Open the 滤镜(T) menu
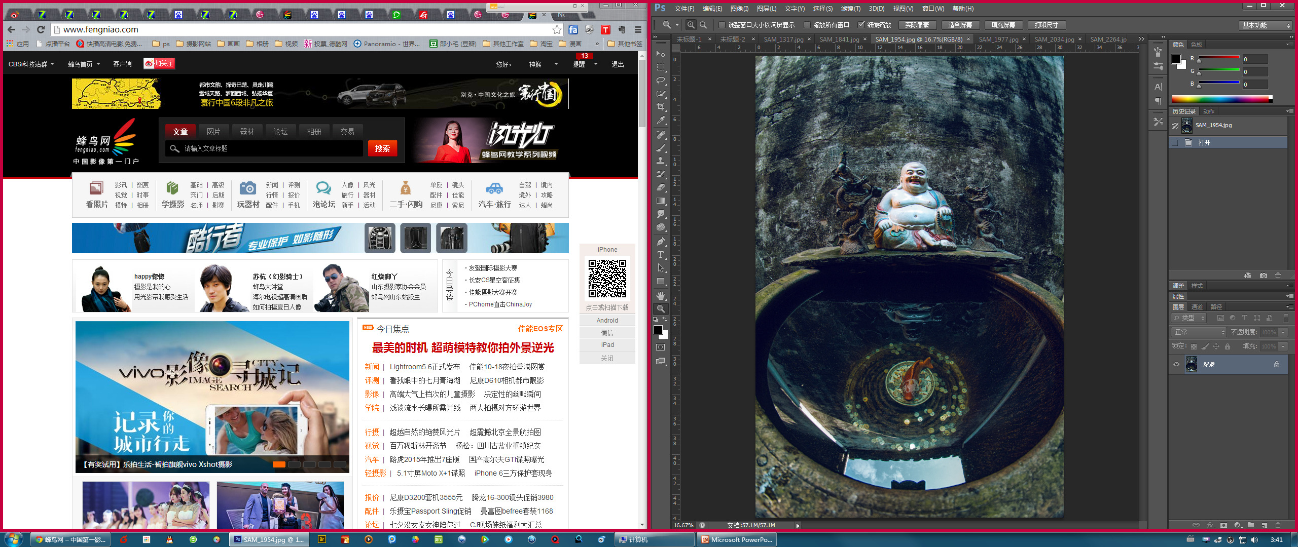Screen dimensions: 1298x547 pyautogui.click(x=850, y=9)
